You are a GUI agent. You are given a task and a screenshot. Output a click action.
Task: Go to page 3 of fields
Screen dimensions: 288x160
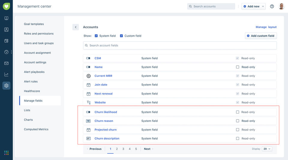pos(123,149)
